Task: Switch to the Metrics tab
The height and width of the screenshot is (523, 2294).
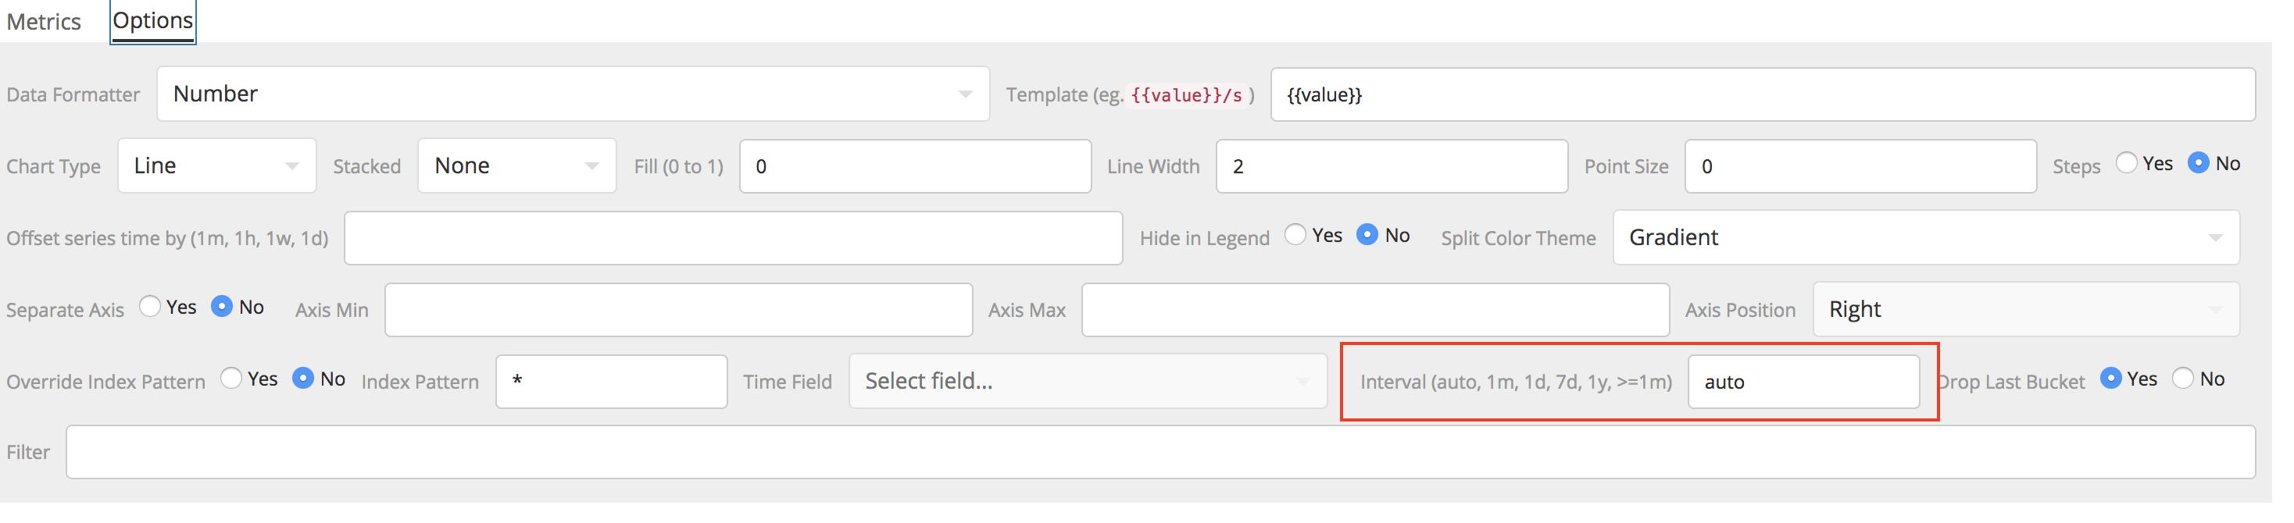Action: tap(44, 20)
